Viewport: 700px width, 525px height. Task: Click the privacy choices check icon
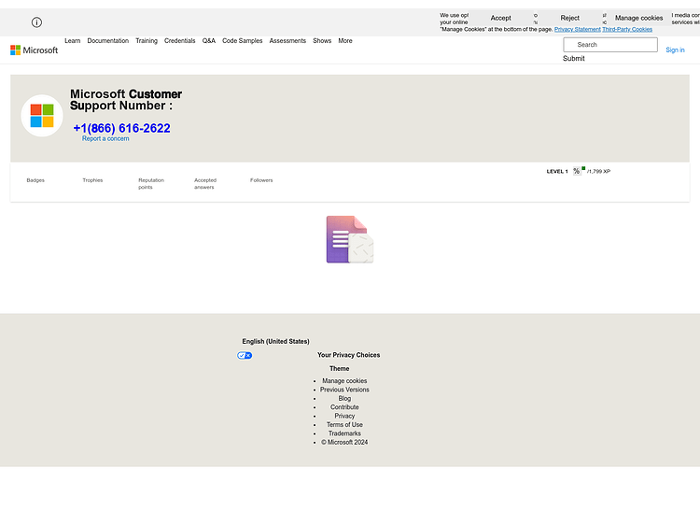coord(245,355)
